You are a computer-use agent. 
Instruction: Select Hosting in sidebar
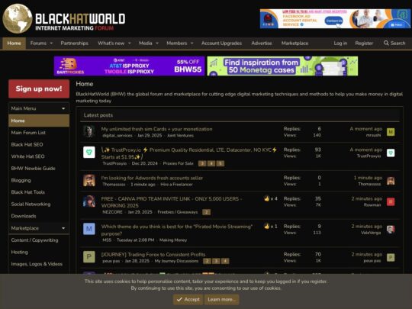pyautogui.click(x=19, y=252)
